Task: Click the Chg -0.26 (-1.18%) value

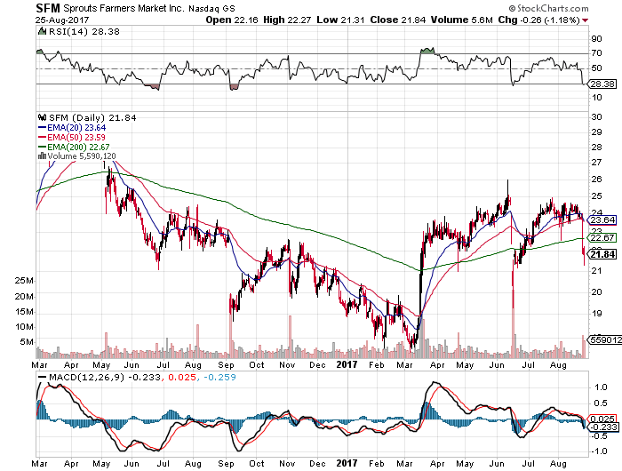Action: [x=538, y=20]
